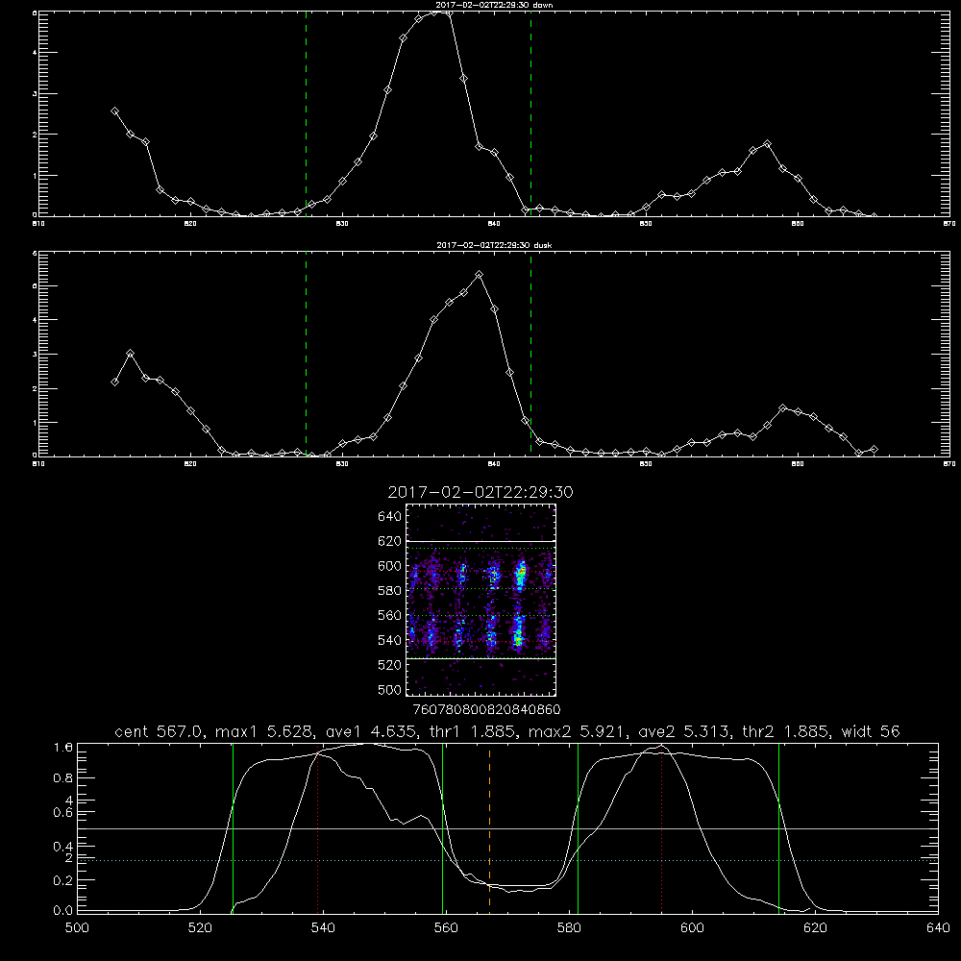Click the solid white horizontal line in bottom plot
The width and height of the screenshot is (961, 961).
click(x=508, y=828)
